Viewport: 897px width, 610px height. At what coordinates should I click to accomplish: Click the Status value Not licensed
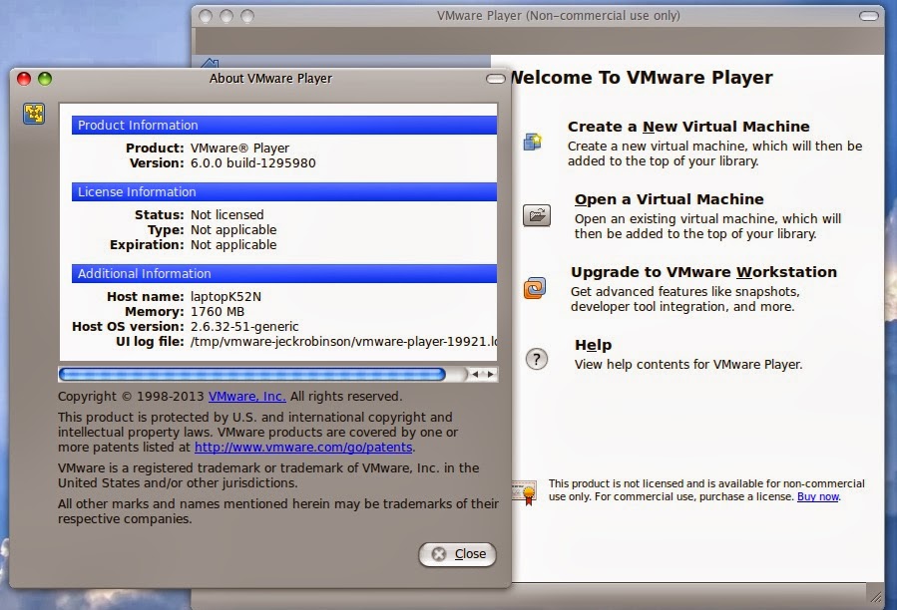click(x=227, y=215)
